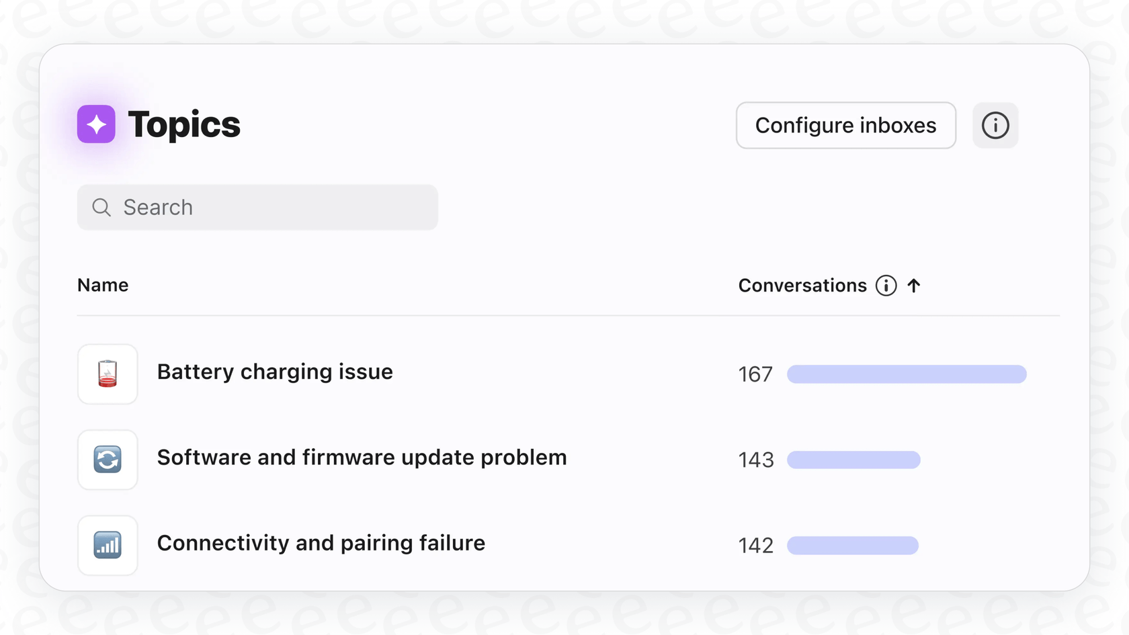Click the info icon beside Conversations header
This screenshot has width=1129, height=635.
coord(886,286)
